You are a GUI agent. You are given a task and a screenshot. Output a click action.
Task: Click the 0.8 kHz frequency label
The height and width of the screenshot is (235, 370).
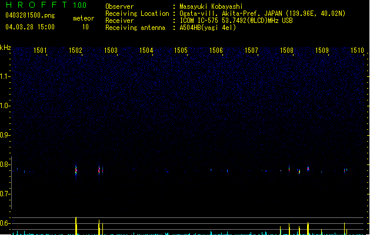[5, 164]
